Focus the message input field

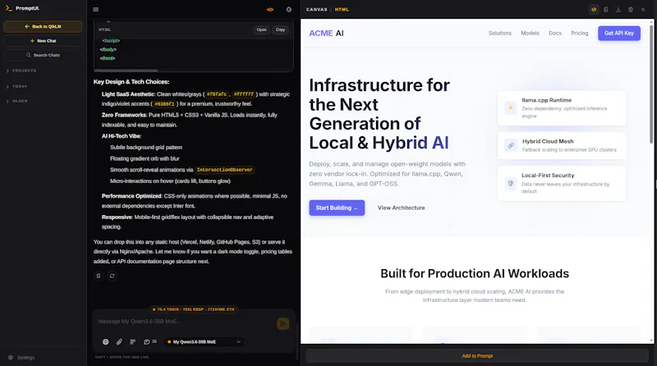(184, 321)
